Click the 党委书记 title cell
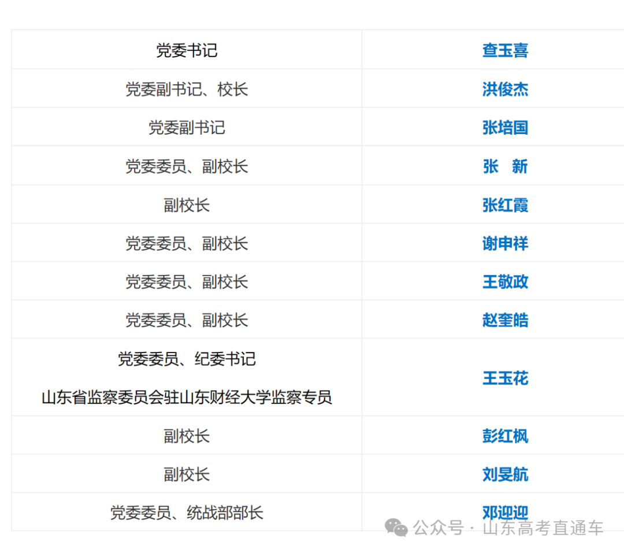This screenshot has width=624, height=553. click(x=187, y=50)
